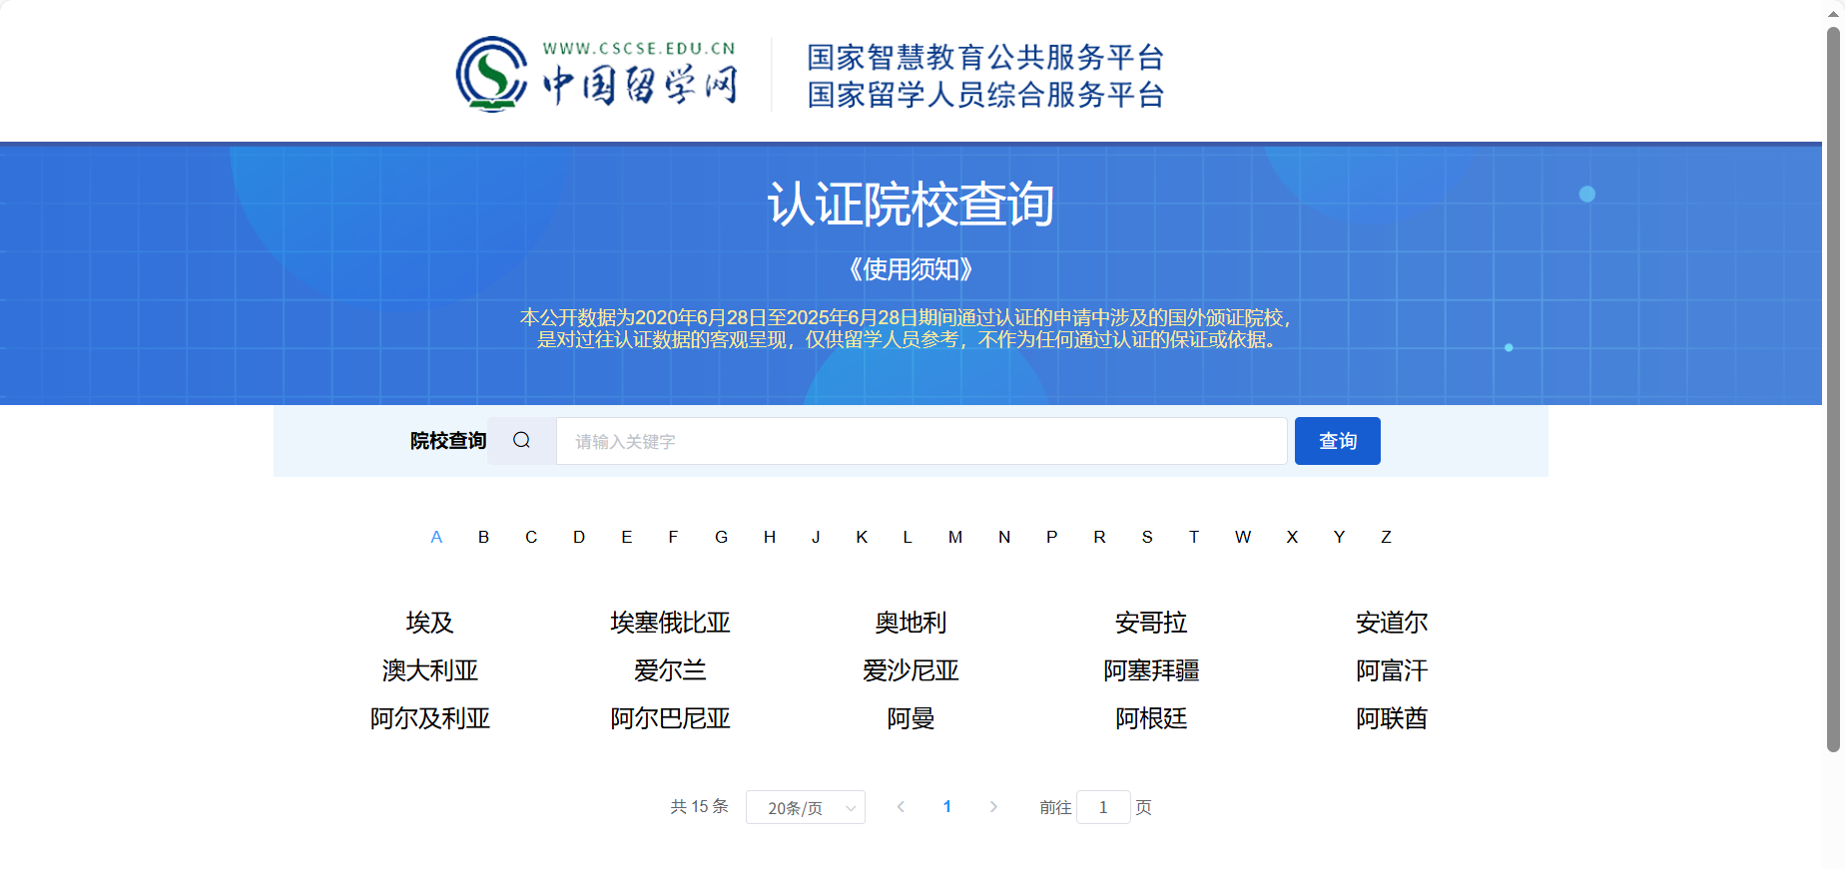Select page number 1 in pagination
Image resolution: width=1845 pixels, height=869 pixels.
[947, 806]
